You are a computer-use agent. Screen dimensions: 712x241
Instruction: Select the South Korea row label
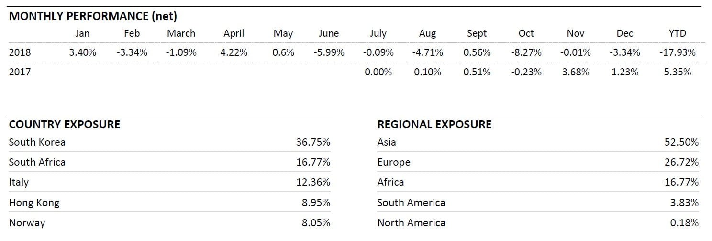coord(37,142)
